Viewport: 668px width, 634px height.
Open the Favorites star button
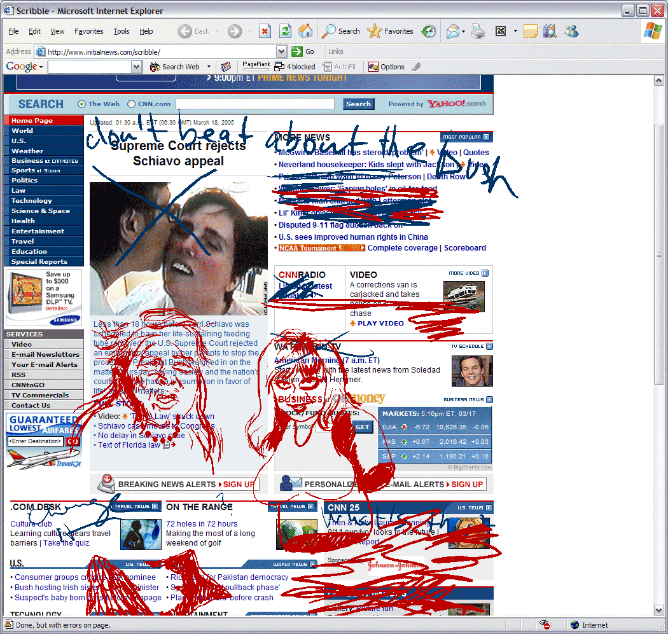pos(391,31)
